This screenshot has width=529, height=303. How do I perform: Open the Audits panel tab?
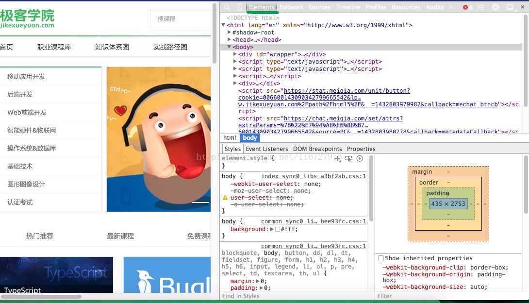pos(434,7)
